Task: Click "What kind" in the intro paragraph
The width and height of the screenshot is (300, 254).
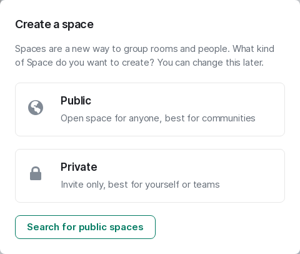Action: 253,49
